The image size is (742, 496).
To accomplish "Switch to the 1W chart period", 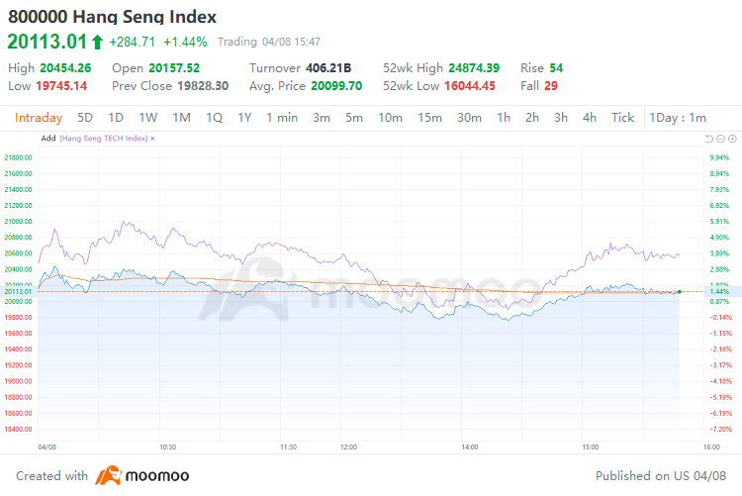I will tap(148, 118).
